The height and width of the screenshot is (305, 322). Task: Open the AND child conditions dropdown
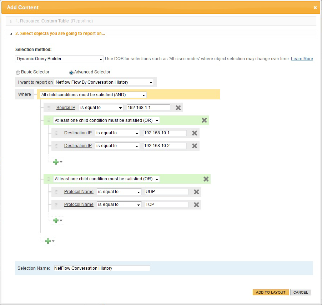click(93, 95)
